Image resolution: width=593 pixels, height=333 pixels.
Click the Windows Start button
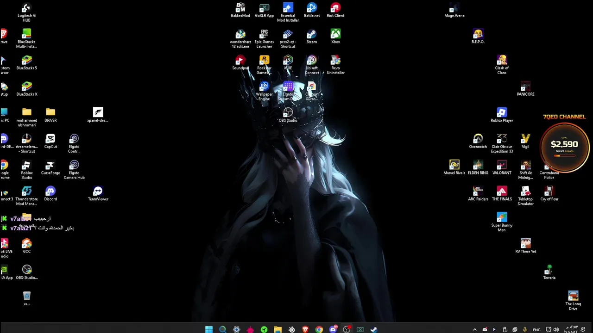pos(209,329)
